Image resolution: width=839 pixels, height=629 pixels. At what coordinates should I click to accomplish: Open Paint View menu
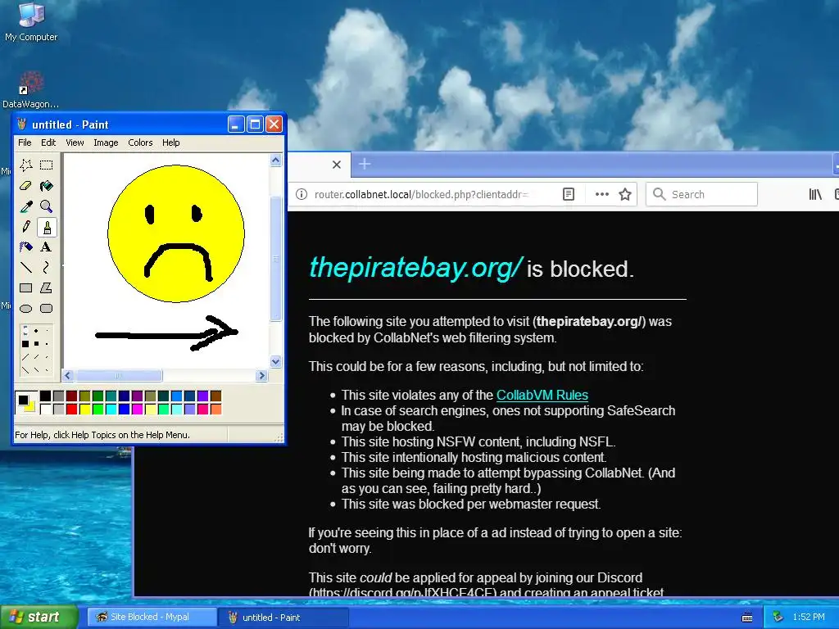pos(75,143)
